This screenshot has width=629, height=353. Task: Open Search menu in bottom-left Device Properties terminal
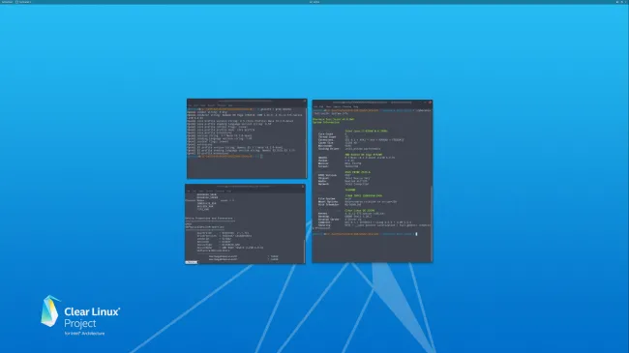coord(209,191)
